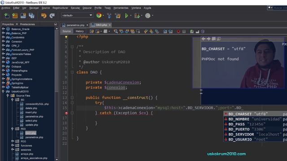287x161 pixels.
Task: Collapse the UskoKruM2010 project node
Action: pos(3,91)
